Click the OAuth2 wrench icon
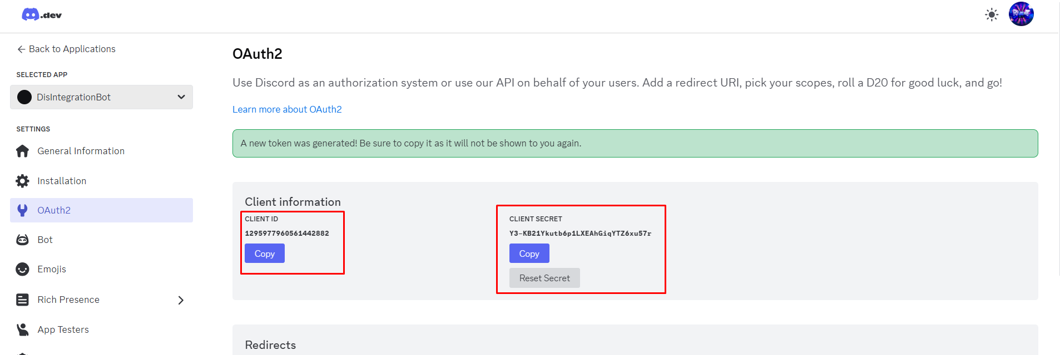 [x=22, y=210]
